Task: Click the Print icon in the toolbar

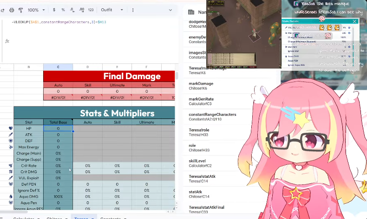Action: point(12,10)
